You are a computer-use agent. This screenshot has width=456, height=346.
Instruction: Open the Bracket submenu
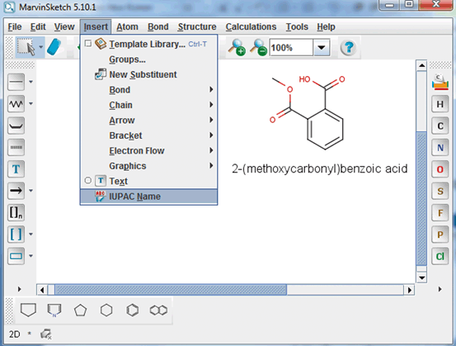click(x=148, y=135)
